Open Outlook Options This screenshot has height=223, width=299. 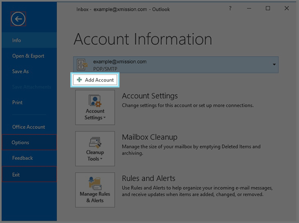[29, 142]
